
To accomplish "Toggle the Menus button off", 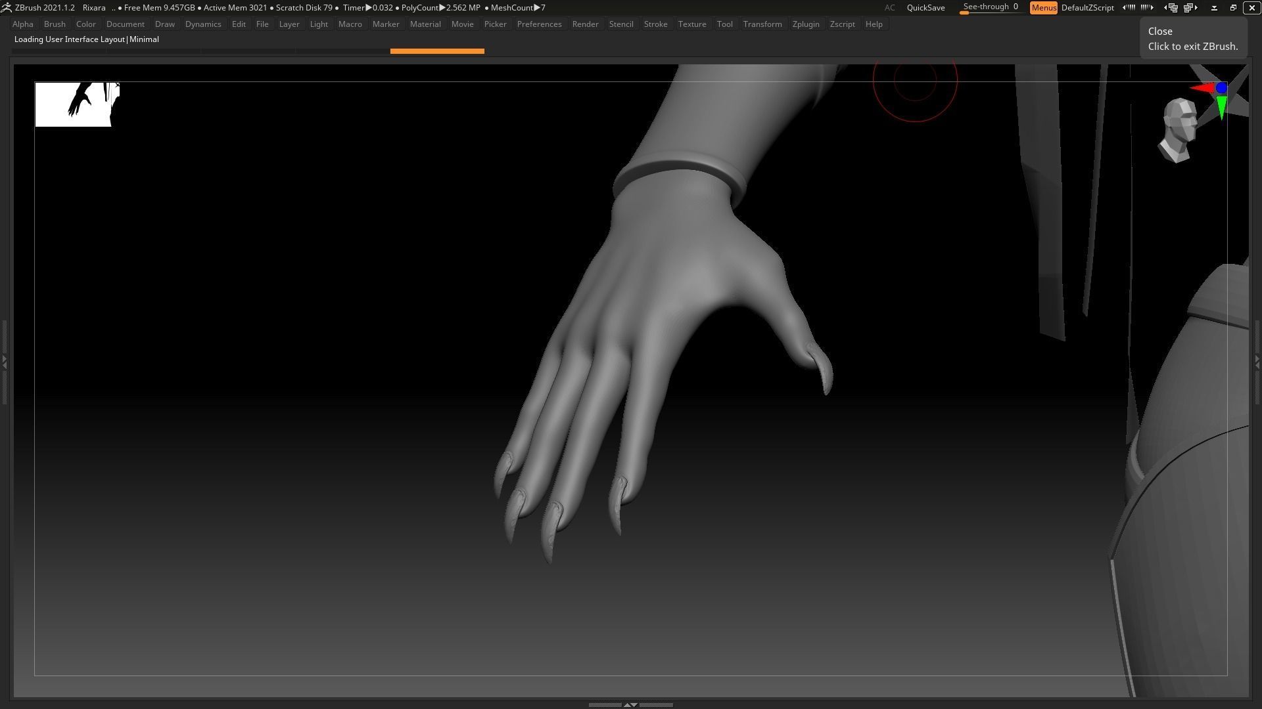I will click(x=1043, y=8).
